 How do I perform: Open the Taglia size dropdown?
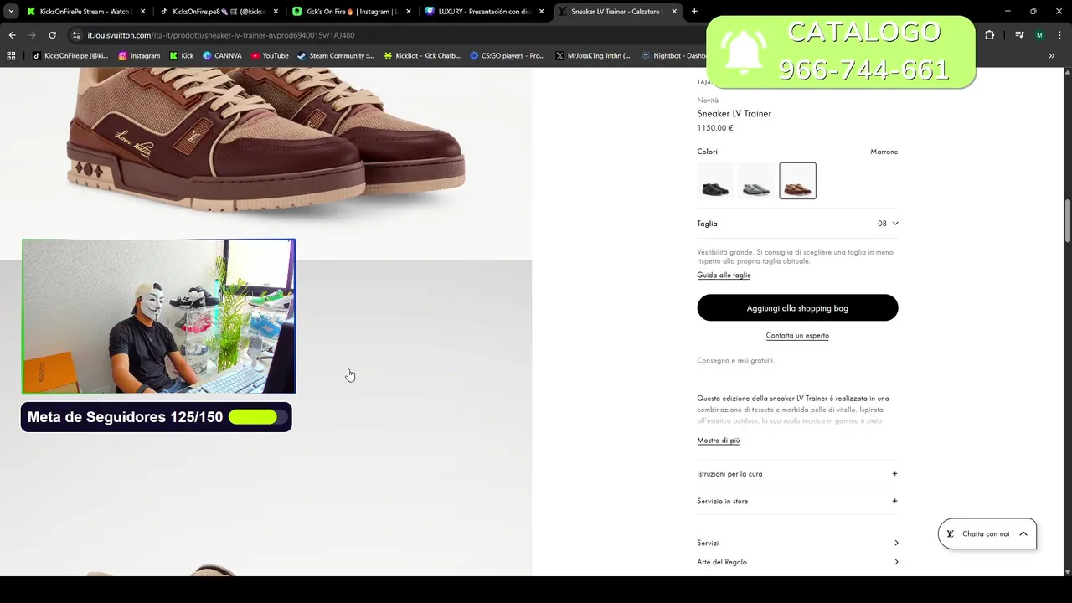pyautogui.click(x=797, y=224)
